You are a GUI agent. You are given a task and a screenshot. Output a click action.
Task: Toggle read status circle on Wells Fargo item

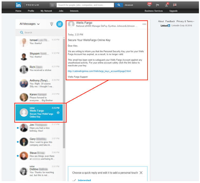58,113
